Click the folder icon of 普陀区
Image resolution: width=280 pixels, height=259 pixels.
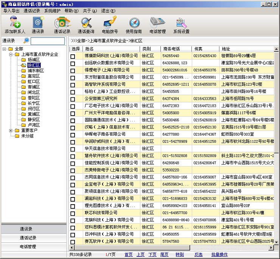click(x=23, y=98)
